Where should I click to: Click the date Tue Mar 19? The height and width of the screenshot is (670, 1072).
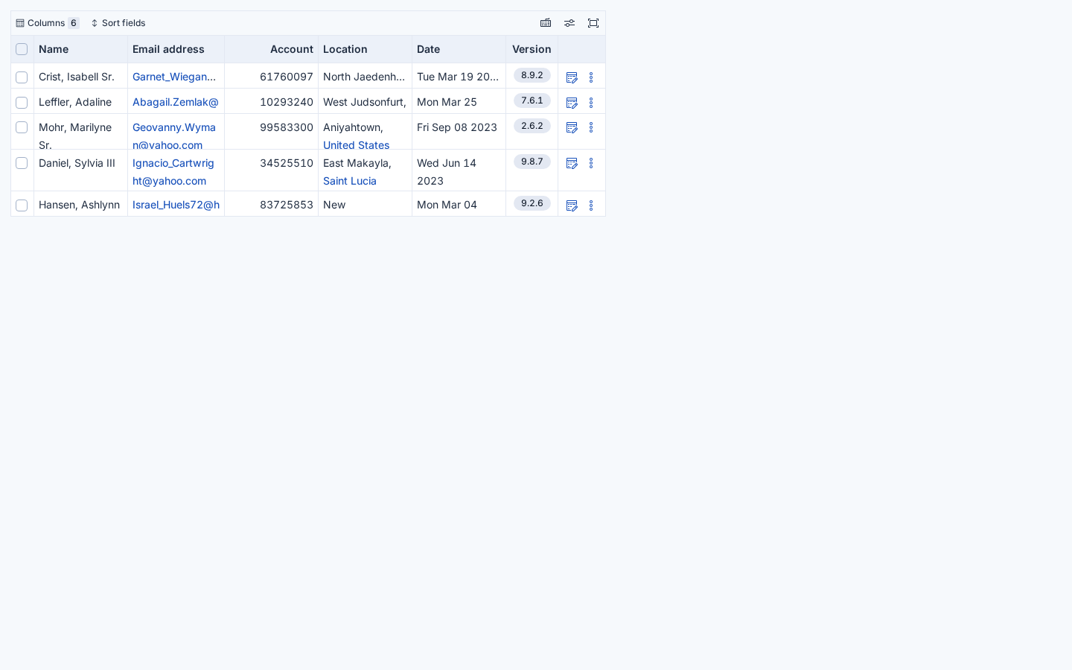[x=458, y=77]
